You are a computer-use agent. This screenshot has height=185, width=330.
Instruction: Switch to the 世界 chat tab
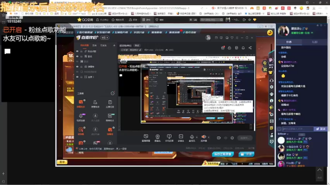tap(289, 42)
